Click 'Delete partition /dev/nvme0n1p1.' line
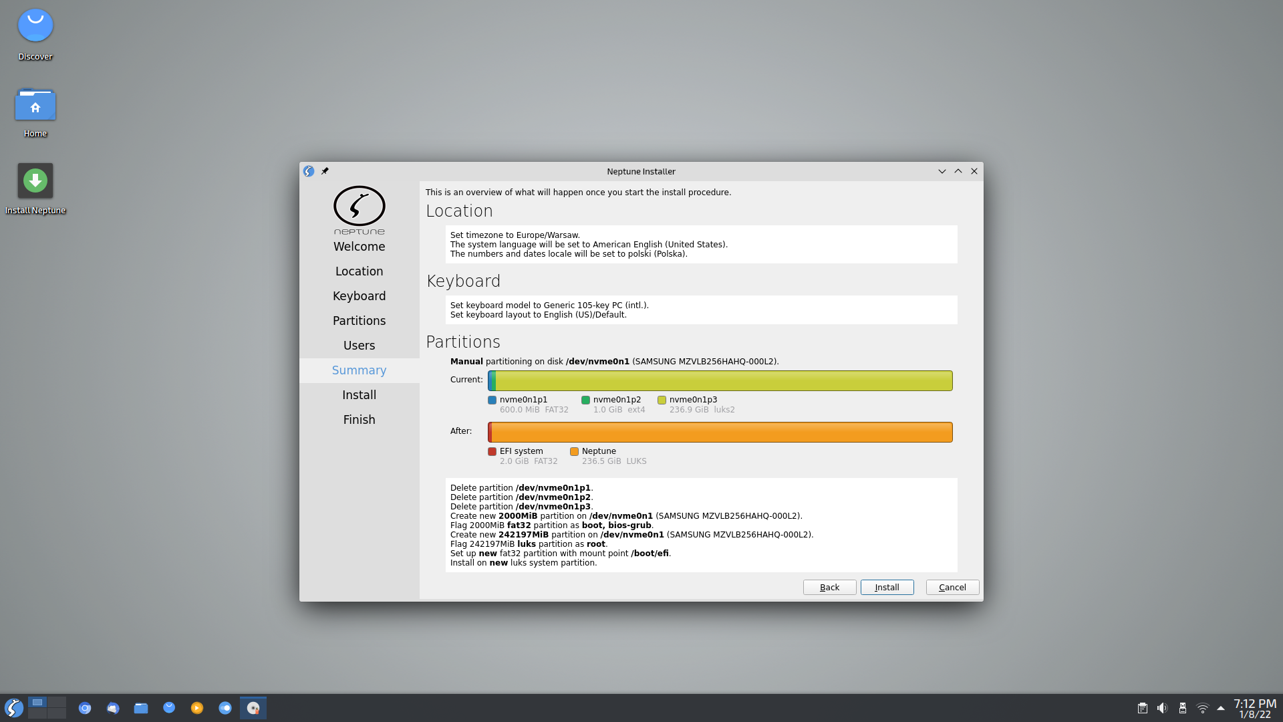 point(522,488)
